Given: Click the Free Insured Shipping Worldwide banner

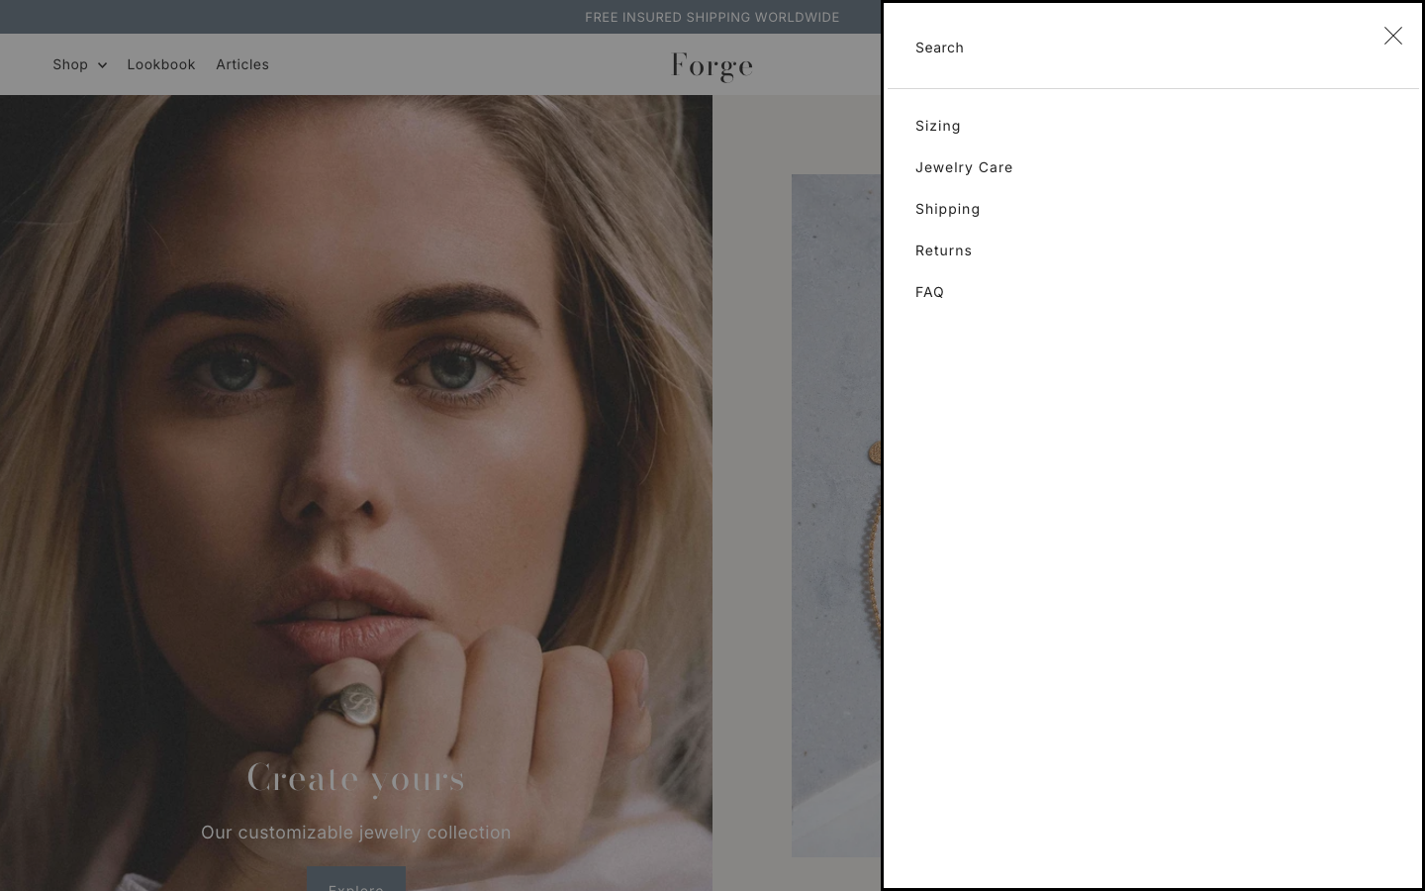Looking at the screenshot, I should [x=712, y=17].
